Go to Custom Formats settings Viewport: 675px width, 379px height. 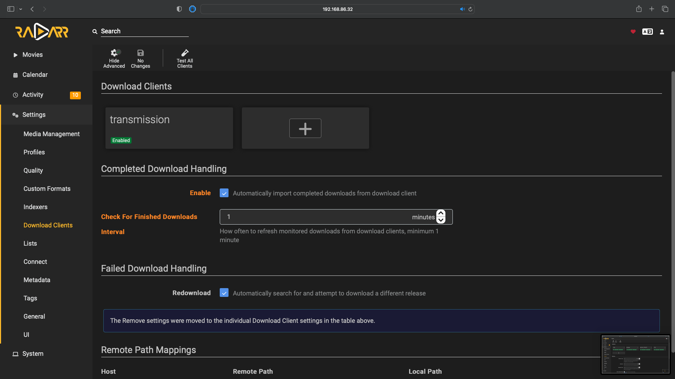pos(47,189)
